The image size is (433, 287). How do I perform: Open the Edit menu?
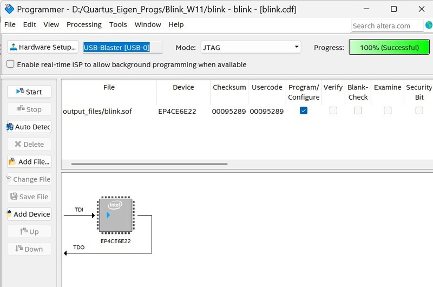click(30, 24)
